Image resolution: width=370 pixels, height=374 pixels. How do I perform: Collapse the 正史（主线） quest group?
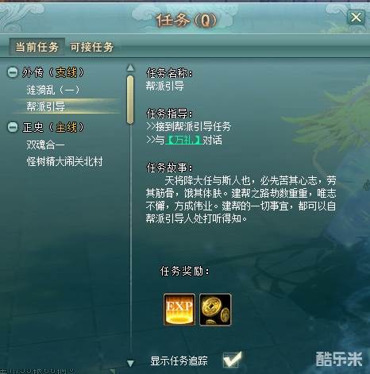click(13, 127)
